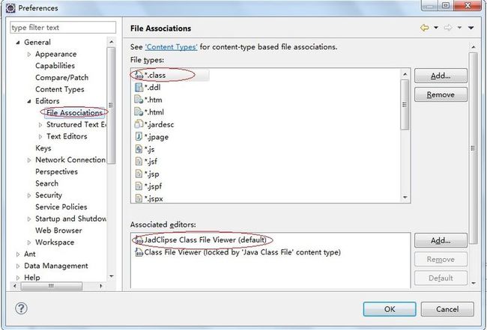Click the *.jspx file icon
Screen dimensions: 487x330
(x=139, y=198)
